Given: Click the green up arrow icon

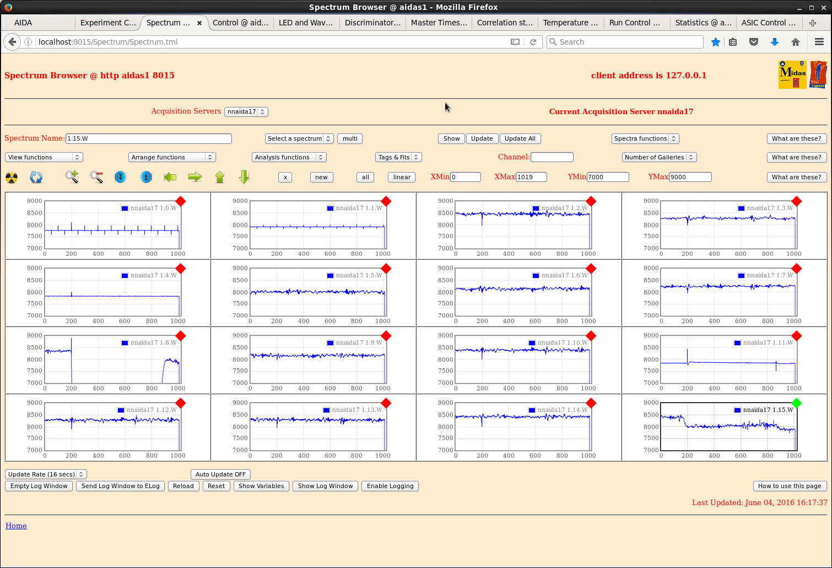Looking at the screenshot, I should [x=220, y=177].
